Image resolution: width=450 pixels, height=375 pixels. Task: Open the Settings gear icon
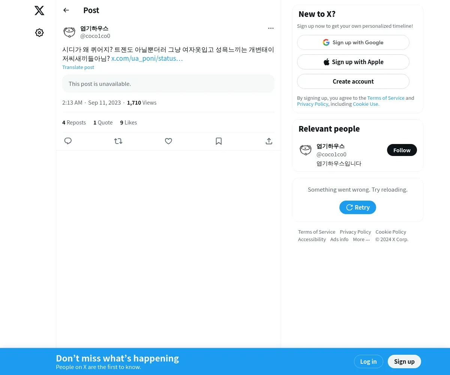(x=39, y=33)
